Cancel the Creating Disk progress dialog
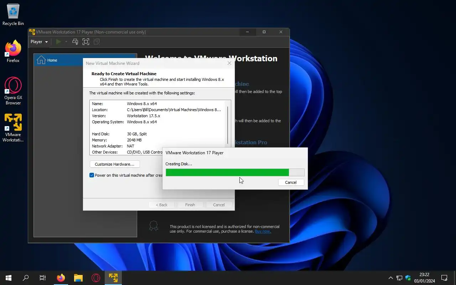Image resolution: width=456 pixels, height=285 pixels. (291, 182)
